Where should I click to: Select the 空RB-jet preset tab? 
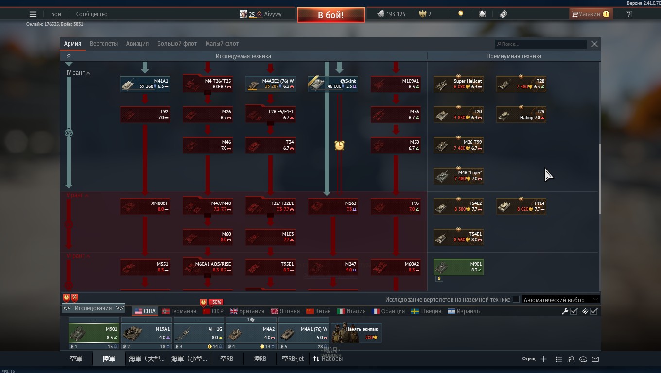click(293, 359)
